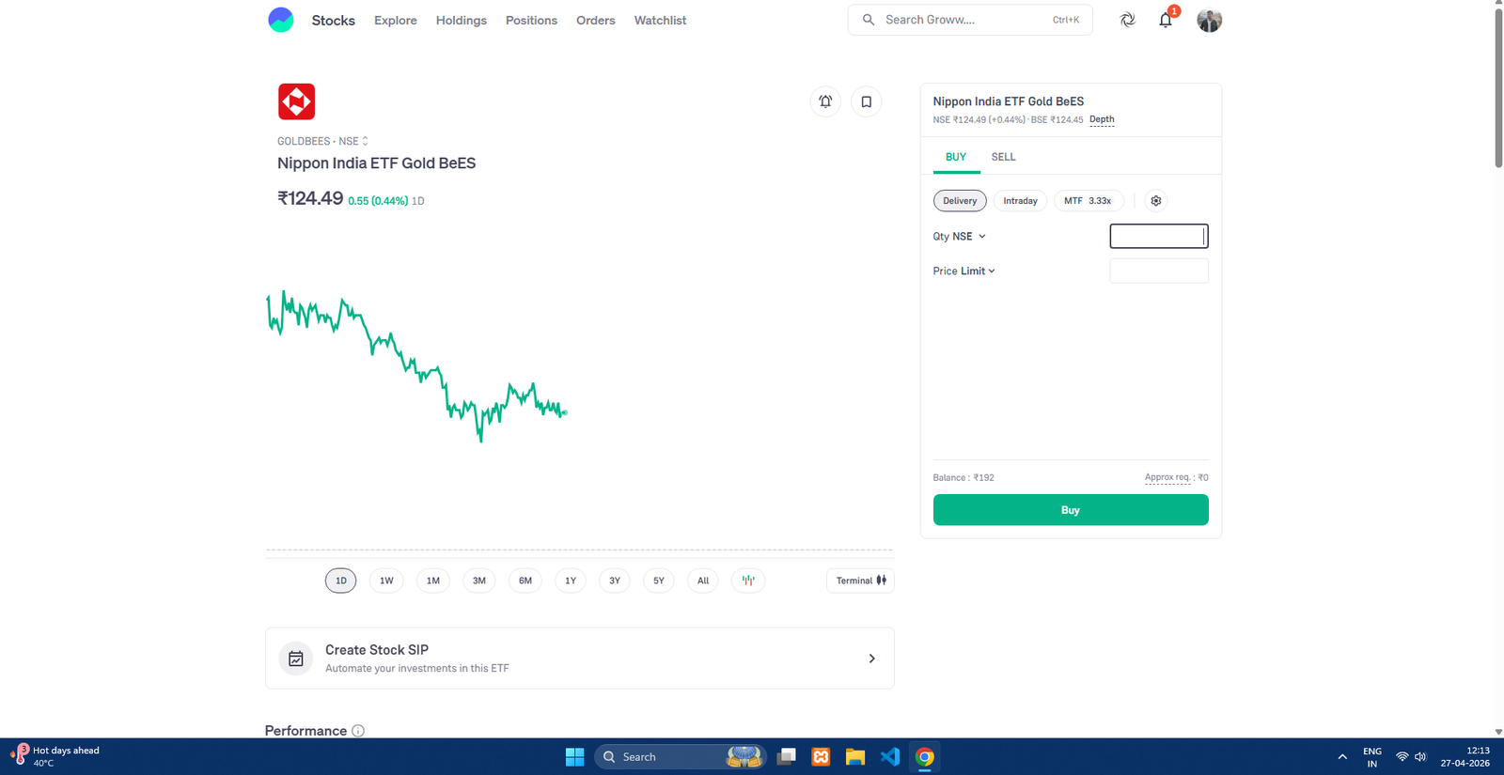Click the price input field
This screenshot has height=775, width=1504.
coord(1159,271)
